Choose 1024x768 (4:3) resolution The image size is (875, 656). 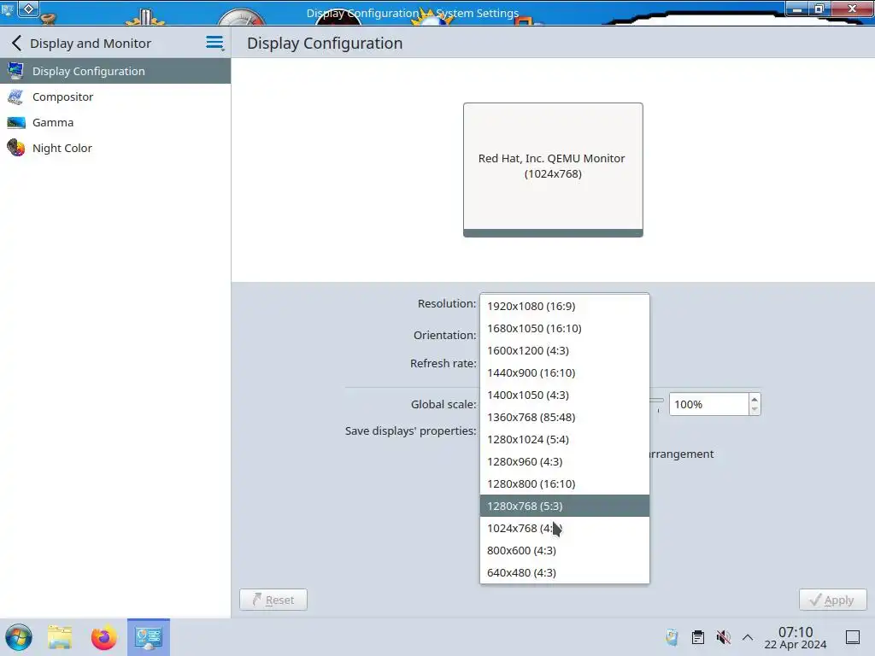(564, 528)
